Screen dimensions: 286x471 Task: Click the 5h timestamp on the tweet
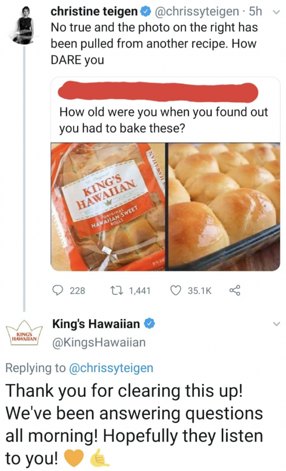tap(255, 10)
